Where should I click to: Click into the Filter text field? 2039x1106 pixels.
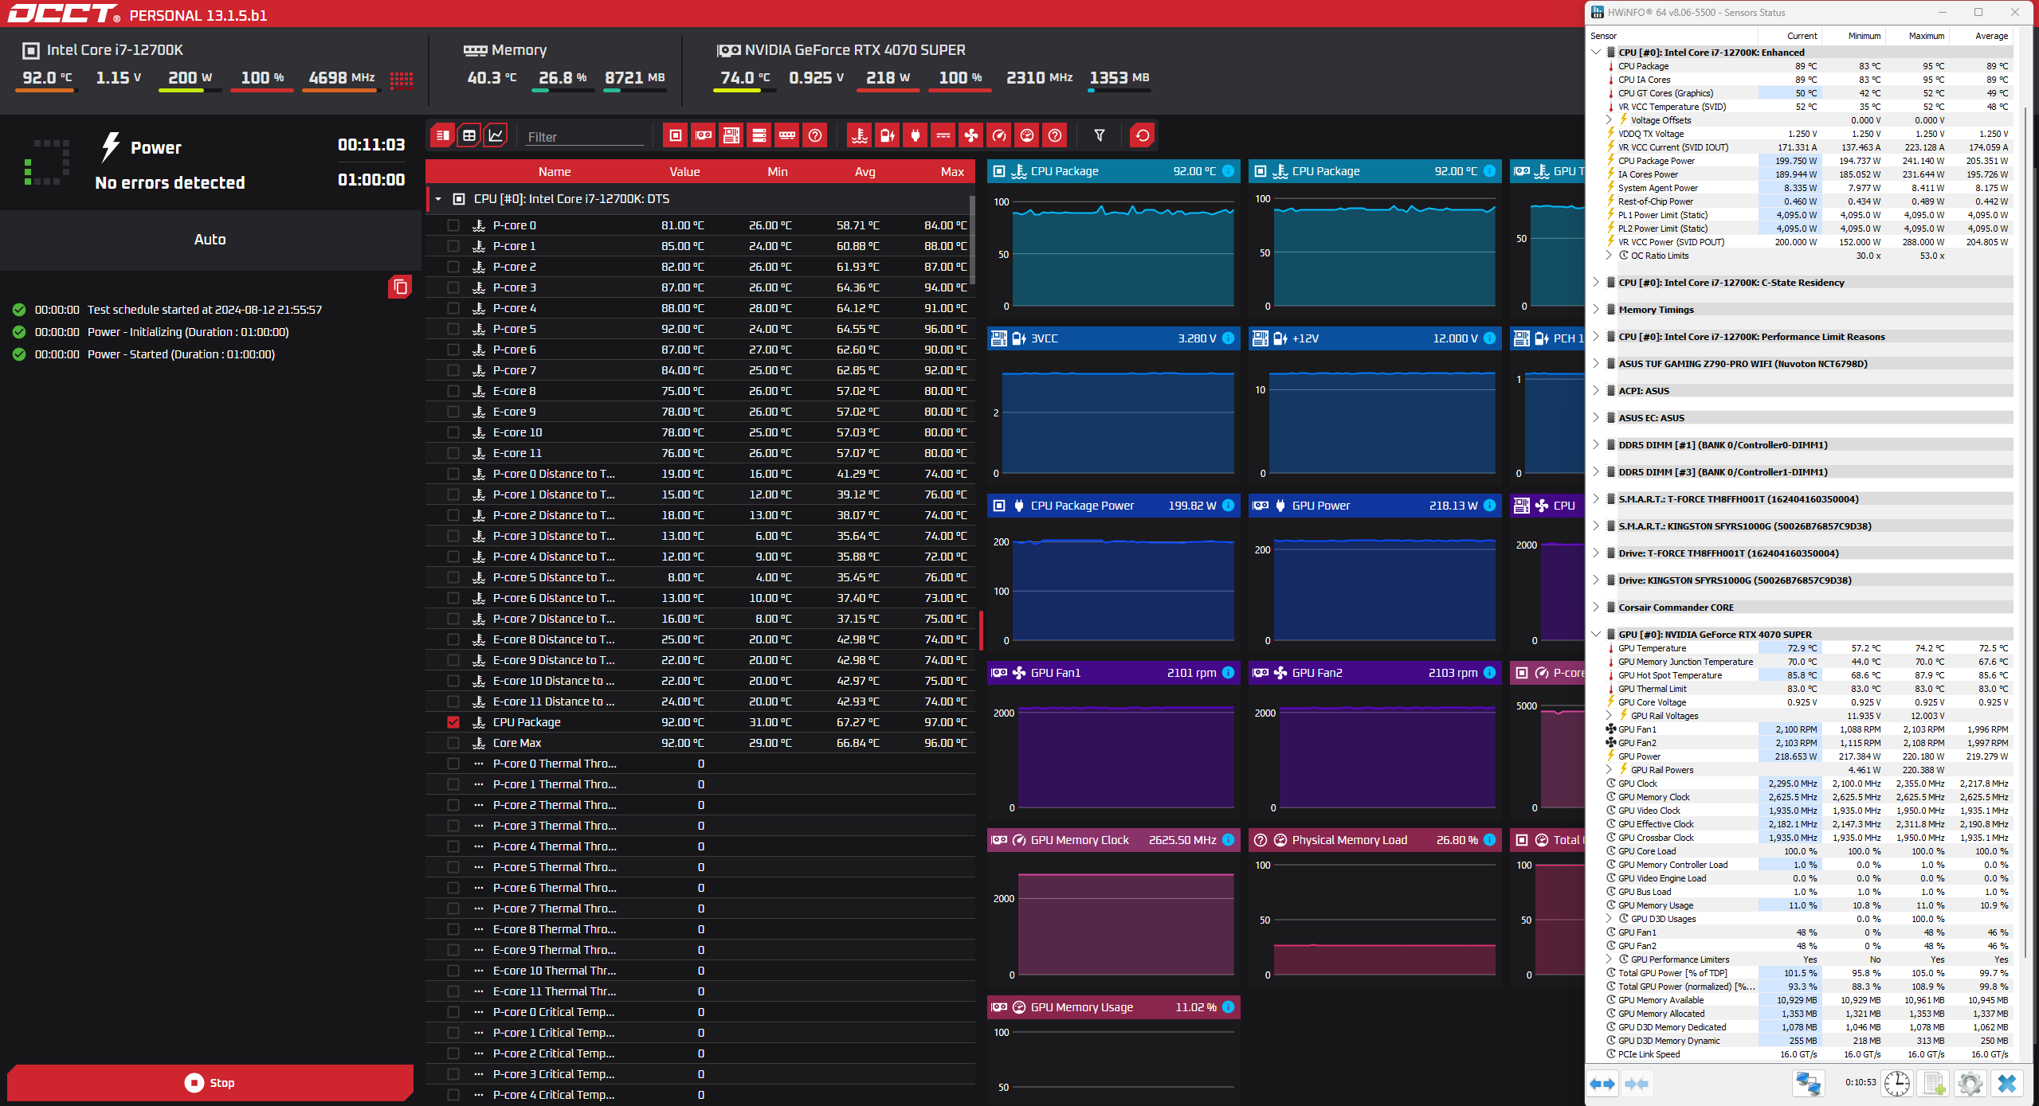(585, 137)
